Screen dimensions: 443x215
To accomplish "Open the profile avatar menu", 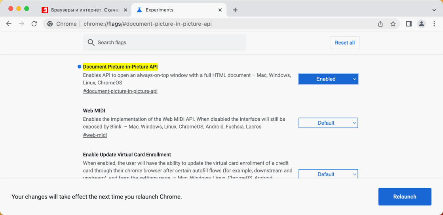I will point(421,24).
